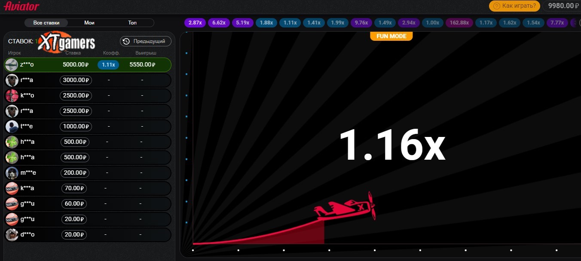
Task: Select the 1.62x multiplier pill
Action: click(510, 23)
